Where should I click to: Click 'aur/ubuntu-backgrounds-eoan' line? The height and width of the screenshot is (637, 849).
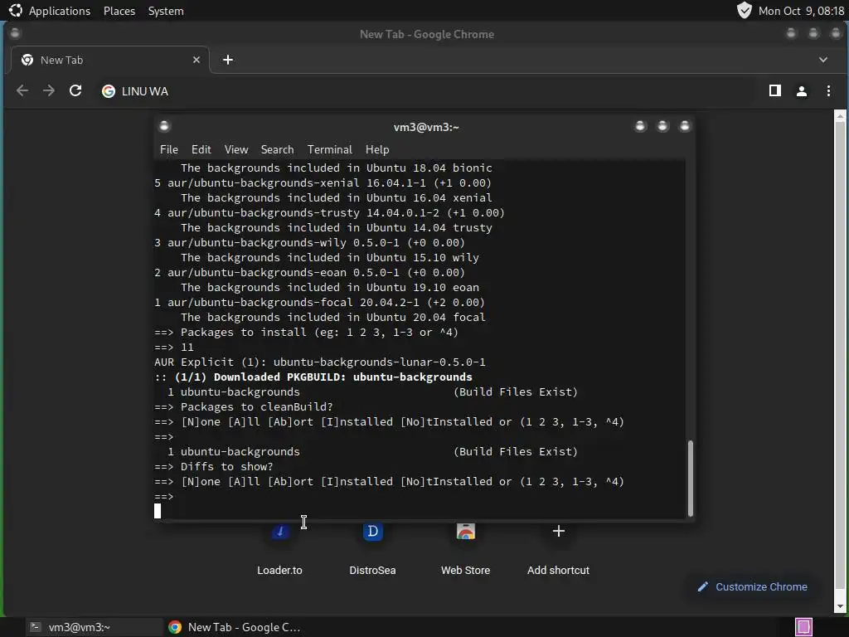(310, 272)
